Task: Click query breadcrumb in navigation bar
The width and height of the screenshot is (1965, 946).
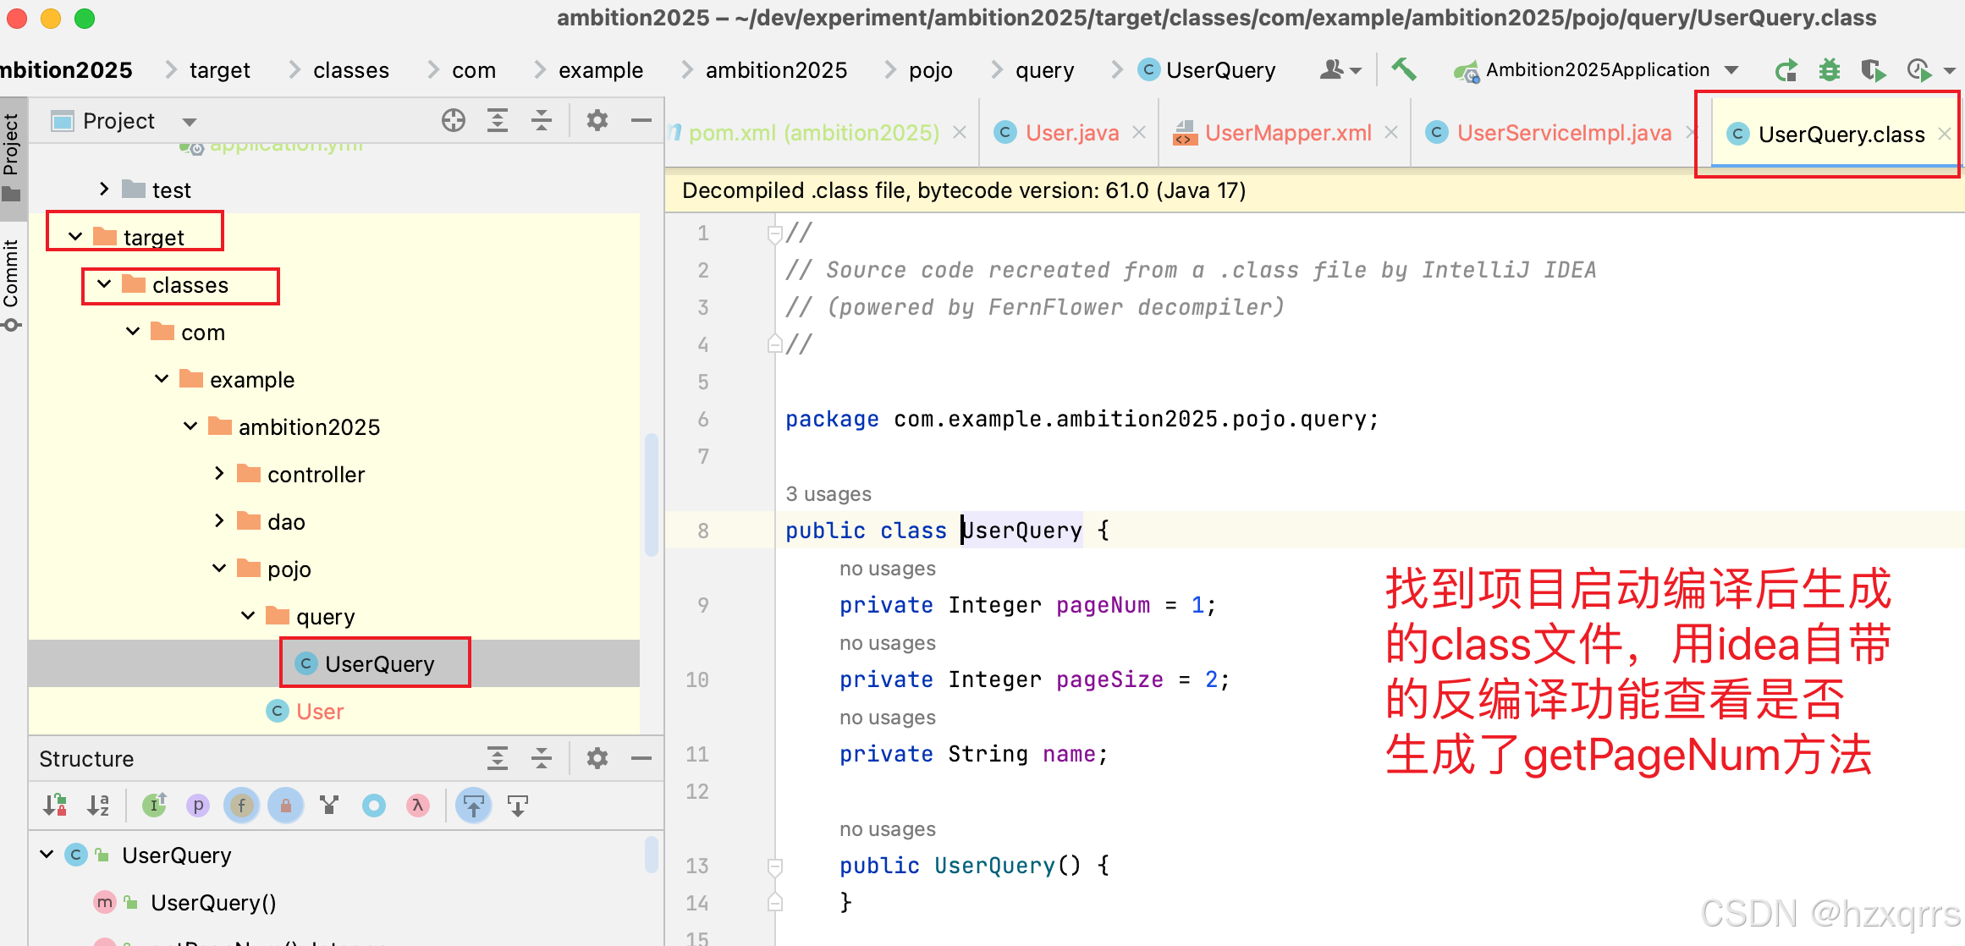Action: click(1044, 70)
